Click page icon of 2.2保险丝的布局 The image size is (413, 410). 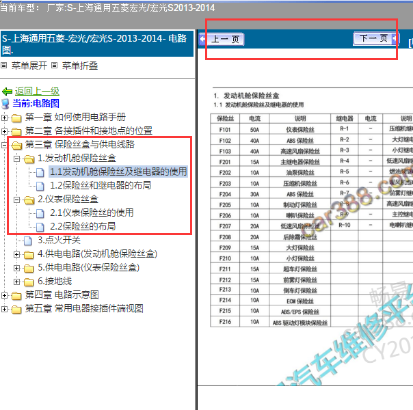coord(40,227)
